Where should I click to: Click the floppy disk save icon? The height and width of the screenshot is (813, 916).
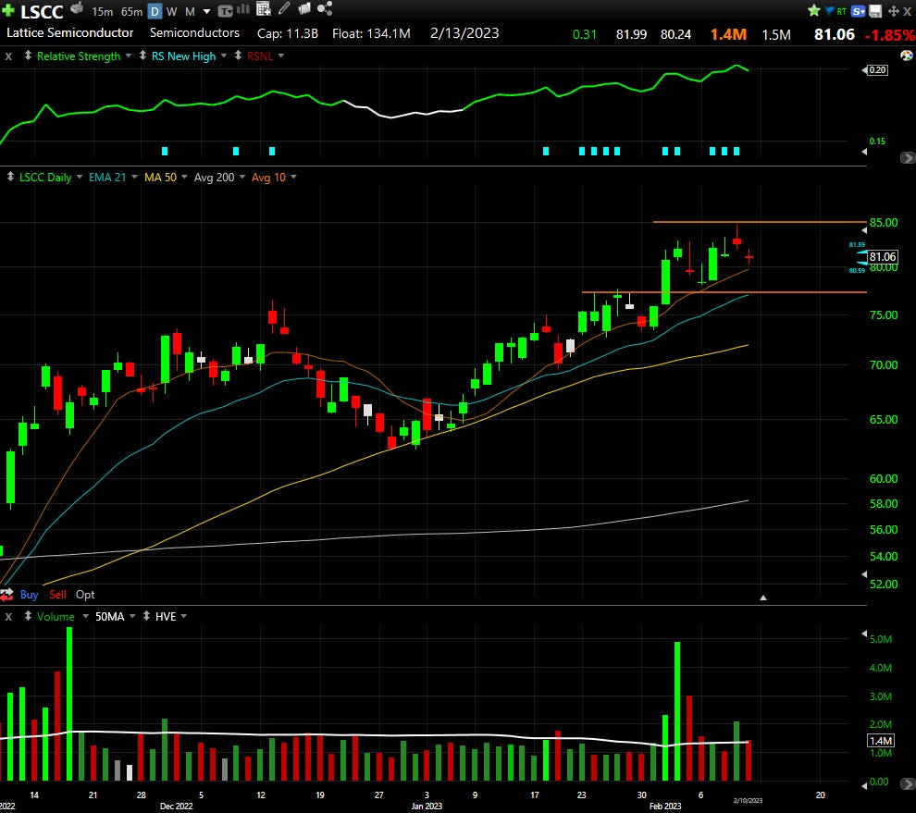[875, 11]
